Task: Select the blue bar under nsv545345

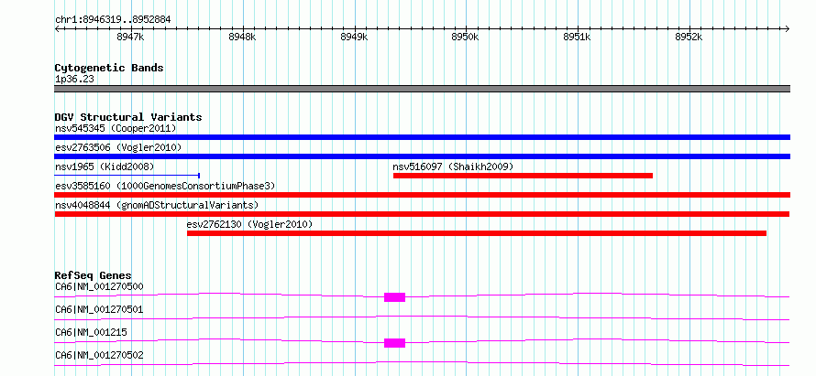Action: click(422, 137)
